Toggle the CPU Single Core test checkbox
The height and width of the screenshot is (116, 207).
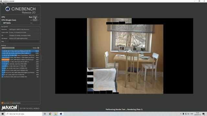pos(38,20)
